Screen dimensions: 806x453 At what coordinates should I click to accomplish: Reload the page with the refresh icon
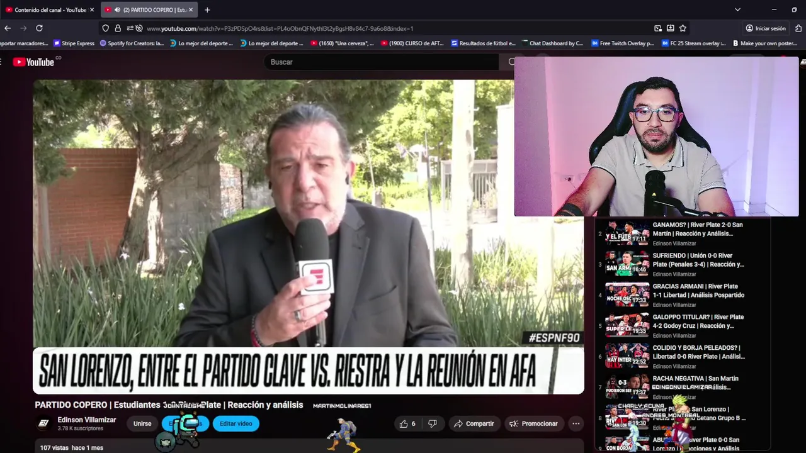[39, 28]
